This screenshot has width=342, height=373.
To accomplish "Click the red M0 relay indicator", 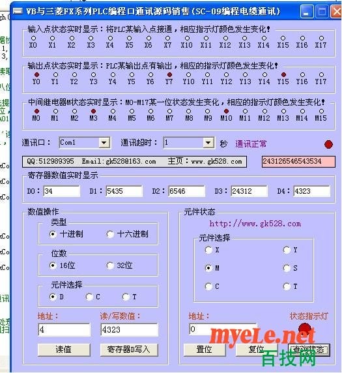I will point(36,111).
